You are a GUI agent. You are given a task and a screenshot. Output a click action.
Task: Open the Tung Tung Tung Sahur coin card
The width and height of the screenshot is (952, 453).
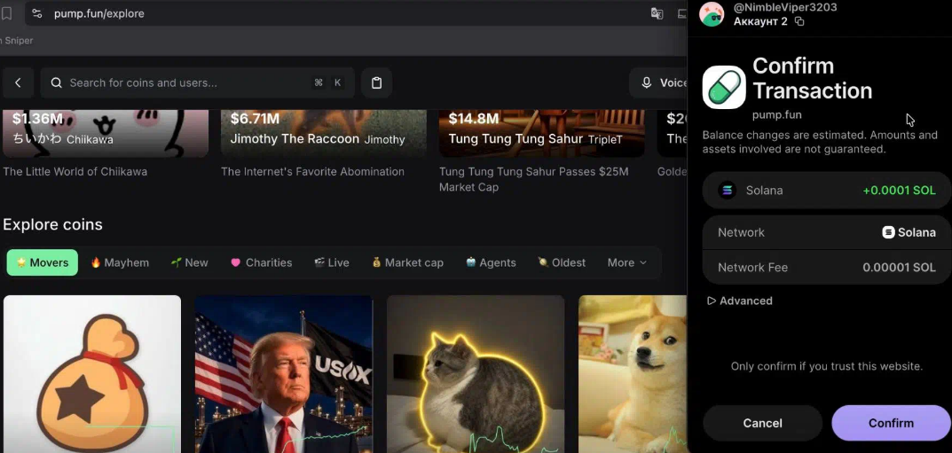(541, 133)
